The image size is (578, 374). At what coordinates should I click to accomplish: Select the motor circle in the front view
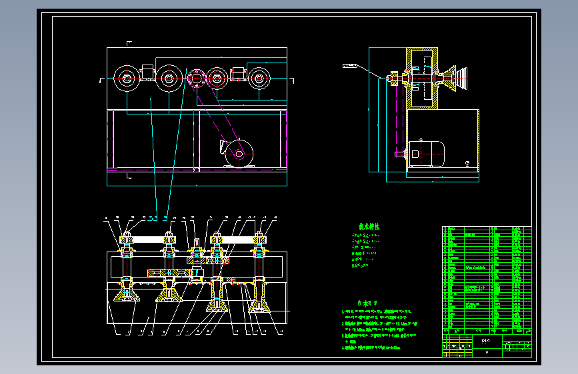(239, 154)
